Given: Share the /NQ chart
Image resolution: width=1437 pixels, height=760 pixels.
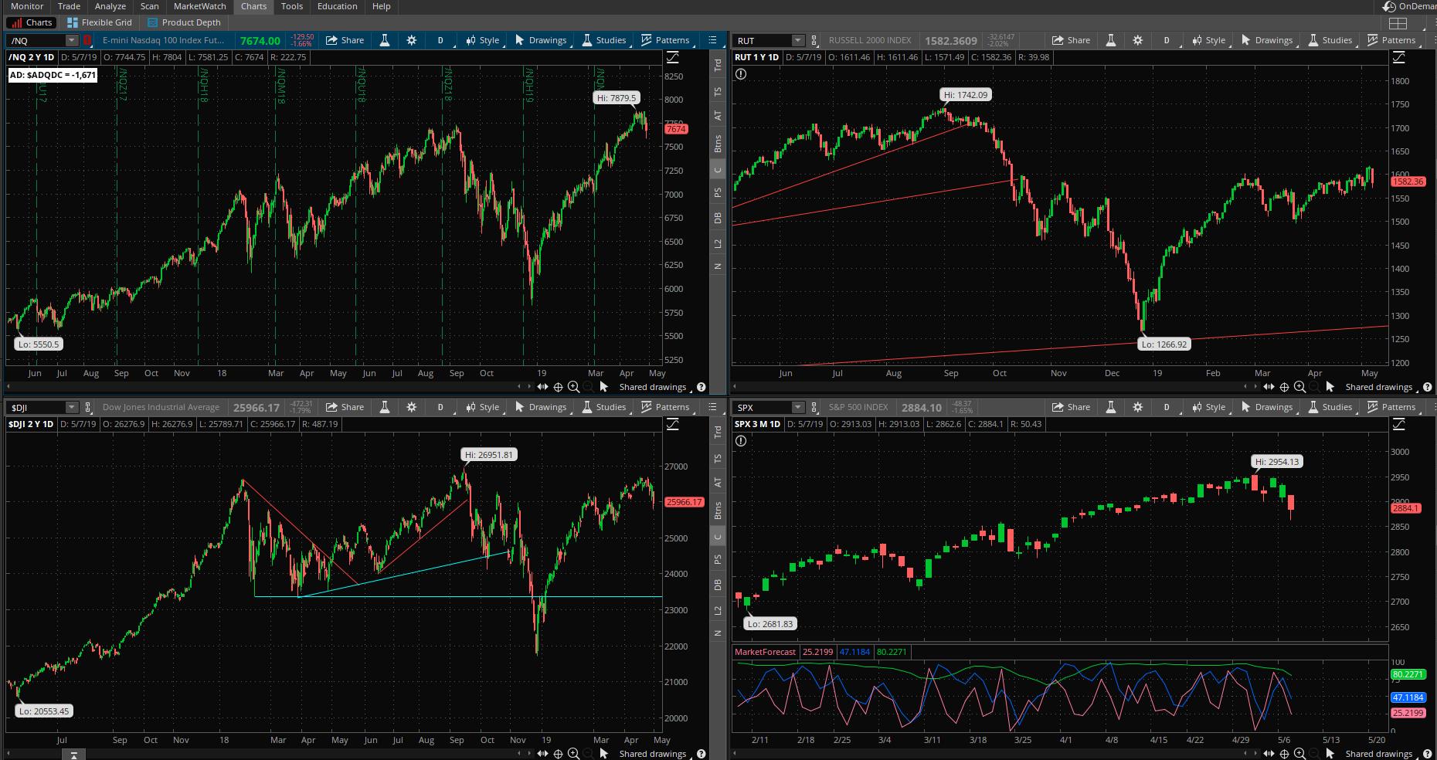Looking at the screenshot, I should coord(345,40).
